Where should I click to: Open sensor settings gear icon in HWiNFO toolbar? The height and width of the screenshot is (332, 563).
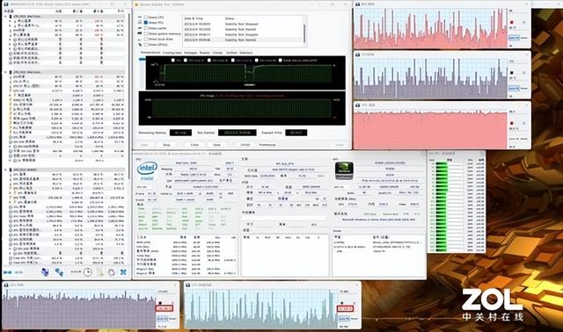[112, 272]
